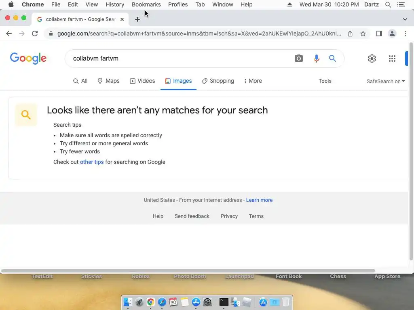The image size is (414, 310).
Task: Open a new tab with plus button
Action: 137,19
